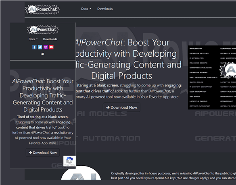
Task: Click the AIPowerChat logo in desktop header
Action: (x=42, y=9)
